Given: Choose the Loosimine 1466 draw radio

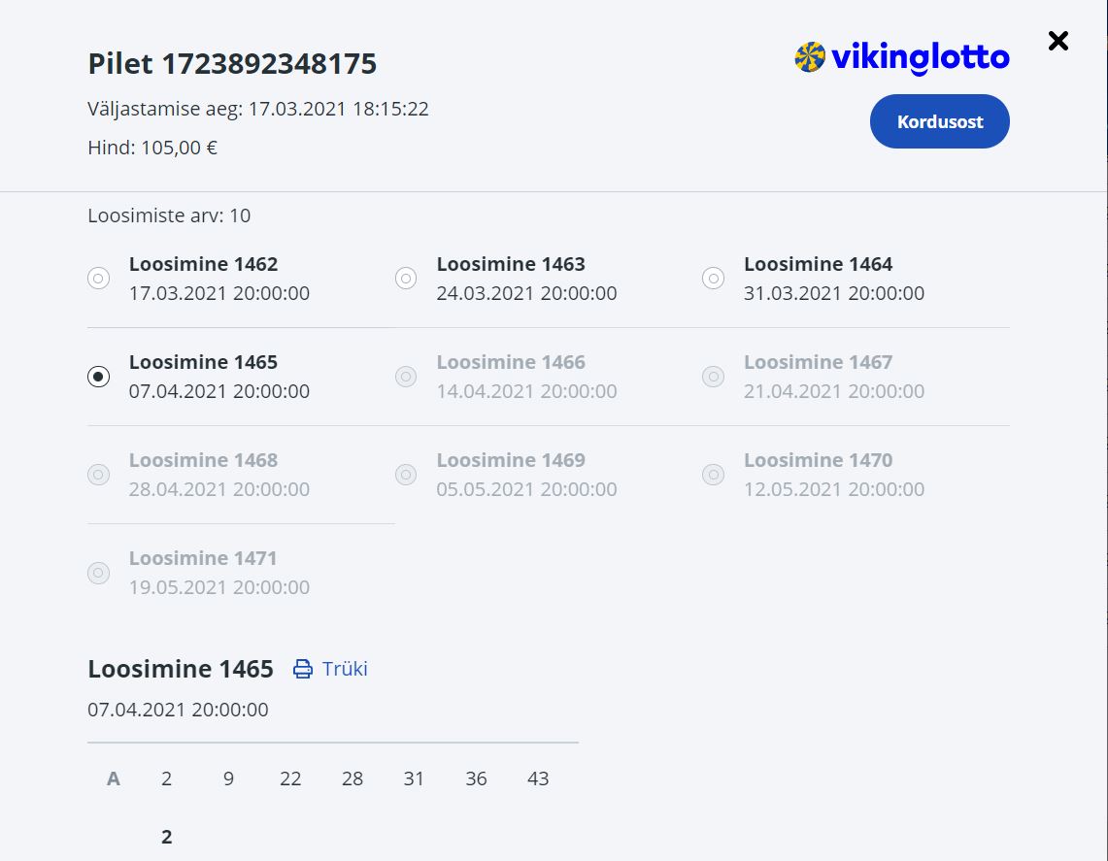Looking at the screenshot, I should [x=406, y=377].
